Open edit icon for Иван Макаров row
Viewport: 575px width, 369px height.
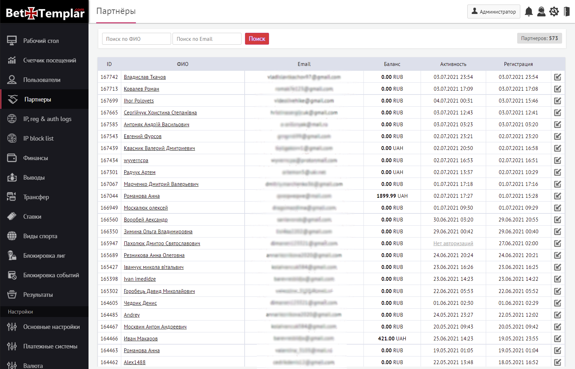click(x=558, y=339)
